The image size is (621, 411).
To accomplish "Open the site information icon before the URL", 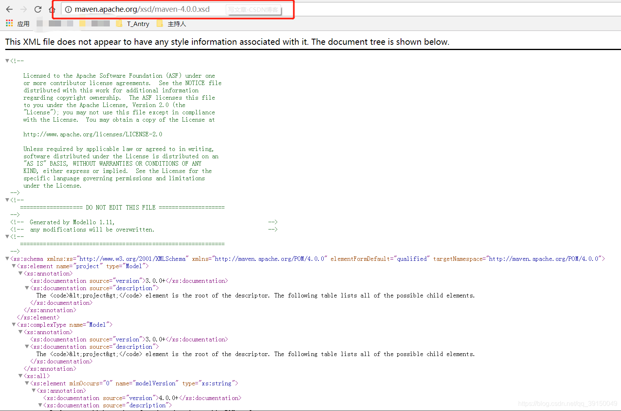I will 68,9.
